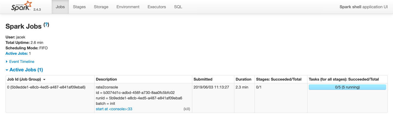Open the SQL tab
The height and width of the screenshot is (119, 393).
coord(178,7)
